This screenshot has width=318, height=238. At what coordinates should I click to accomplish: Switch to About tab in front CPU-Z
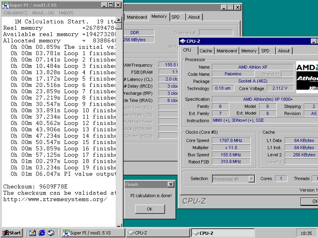point(283,51)
